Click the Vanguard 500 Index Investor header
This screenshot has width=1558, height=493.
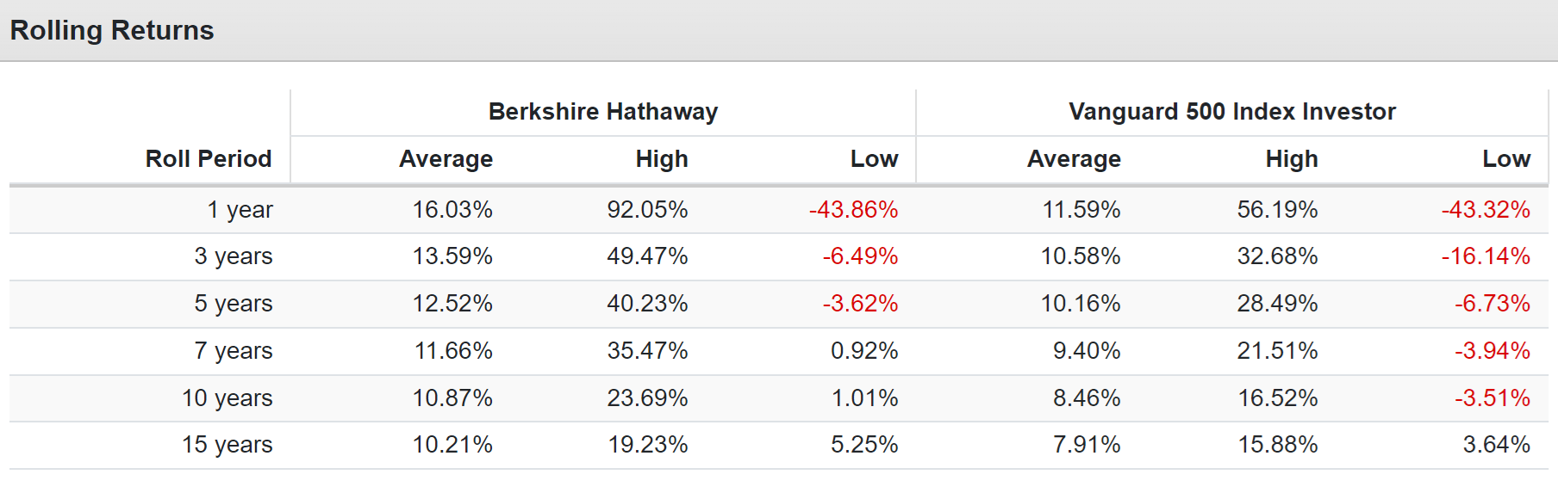tap(1231, 112)
